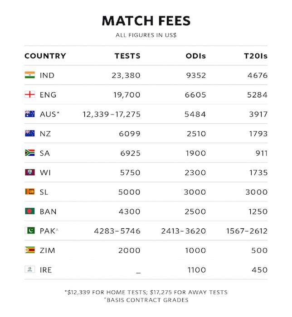
Task: Click the Pakistan flag icon
Action: (x=29, y=231)
